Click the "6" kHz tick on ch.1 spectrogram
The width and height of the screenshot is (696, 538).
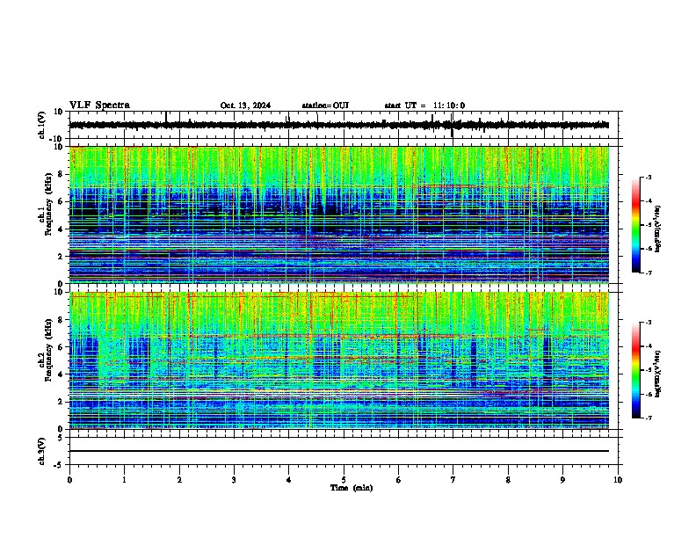pyautogui.click(x=61, y=201)
